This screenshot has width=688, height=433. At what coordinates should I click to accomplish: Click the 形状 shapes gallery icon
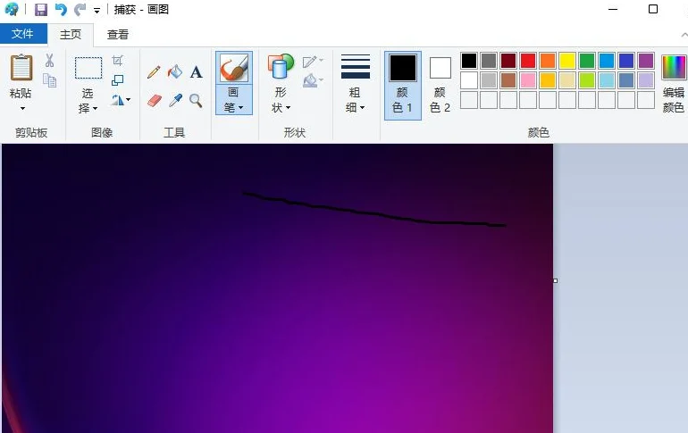[281, 66]
